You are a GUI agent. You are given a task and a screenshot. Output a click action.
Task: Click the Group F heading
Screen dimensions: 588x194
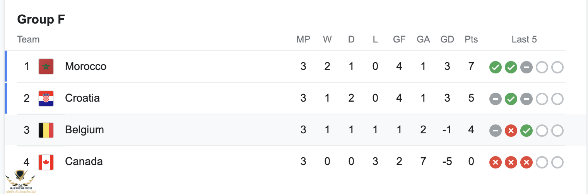click(x=41, y=19)
